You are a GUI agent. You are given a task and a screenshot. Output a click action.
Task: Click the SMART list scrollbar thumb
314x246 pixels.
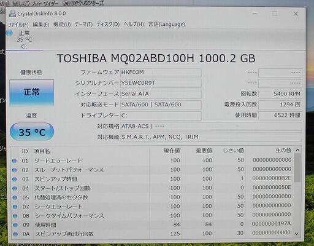(x=297, y=168)
